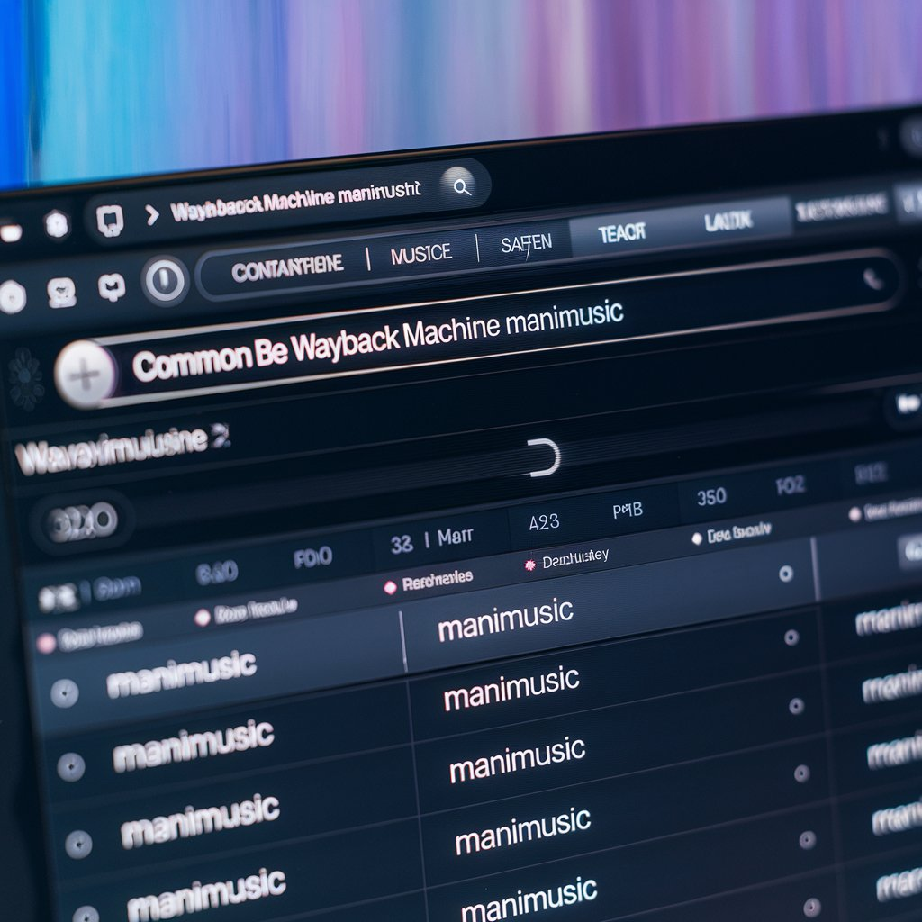Open the topmost "manimusic" entry in the left column
This screenshot has height=922, width=922.
coord(181,673)
